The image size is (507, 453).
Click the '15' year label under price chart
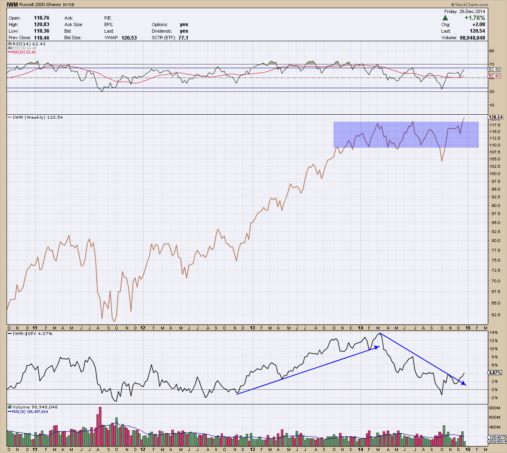468,328
